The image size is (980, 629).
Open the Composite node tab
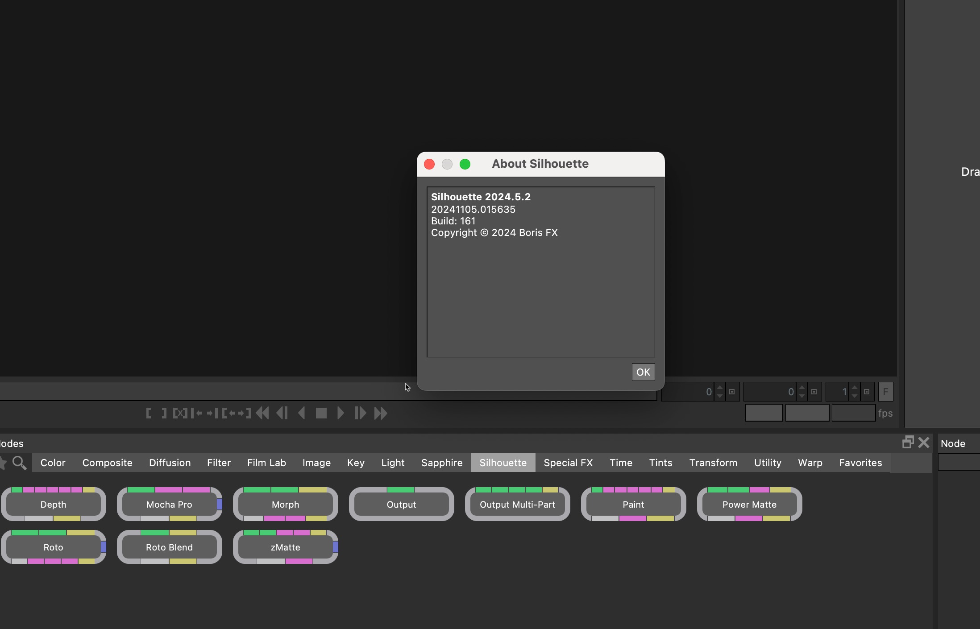click(108, 463)
